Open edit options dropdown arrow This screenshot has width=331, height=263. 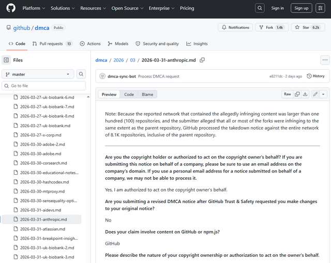(323, 94)
